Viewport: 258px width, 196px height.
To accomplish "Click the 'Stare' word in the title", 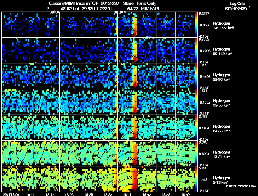I will [x=128, y=4].
